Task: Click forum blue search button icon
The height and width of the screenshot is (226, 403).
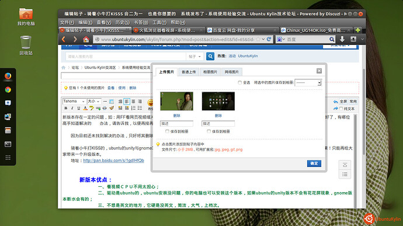Action: tap(210, 56)
